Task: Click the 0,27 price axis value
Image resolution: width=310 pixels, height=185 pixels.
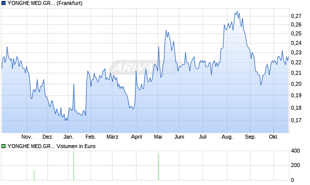Action: click(296, 16)
